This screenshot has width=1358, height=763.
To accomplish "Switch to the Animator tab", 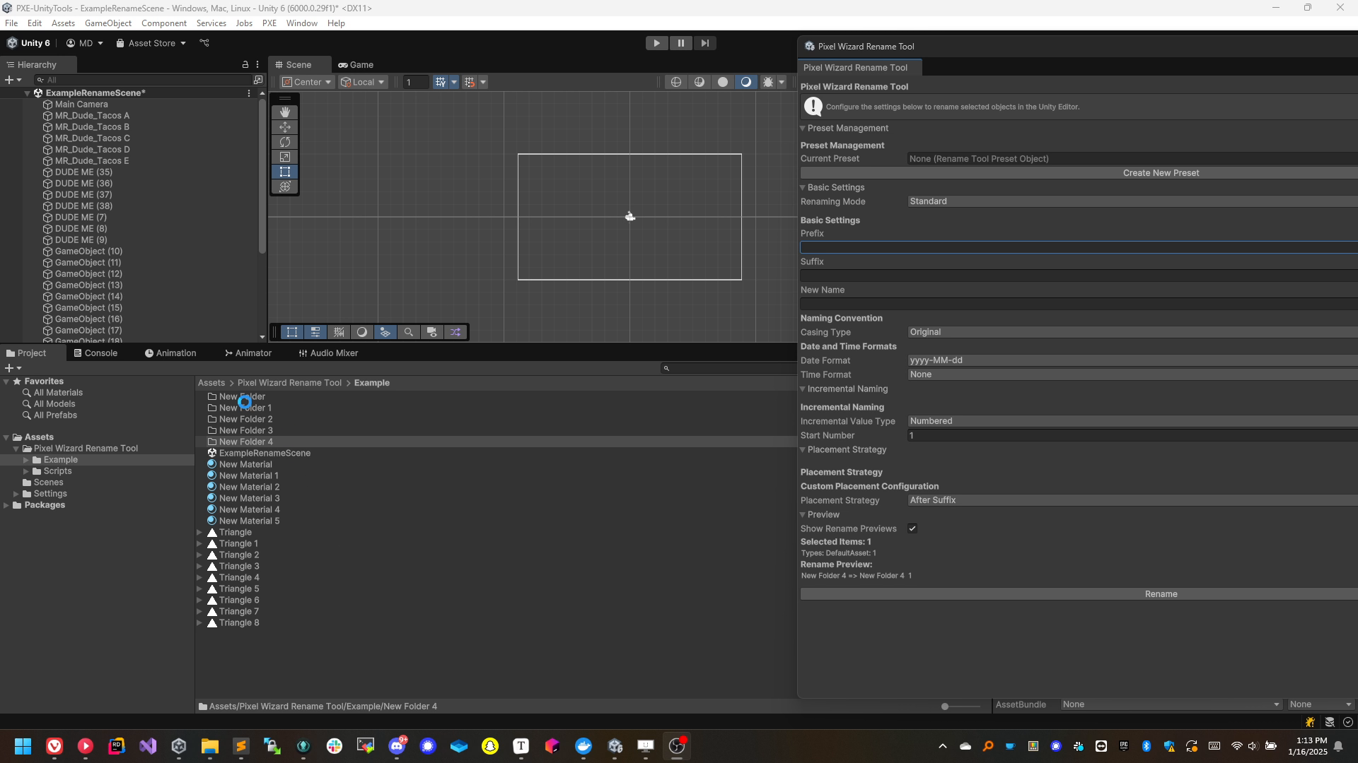I will coord(248,353).
